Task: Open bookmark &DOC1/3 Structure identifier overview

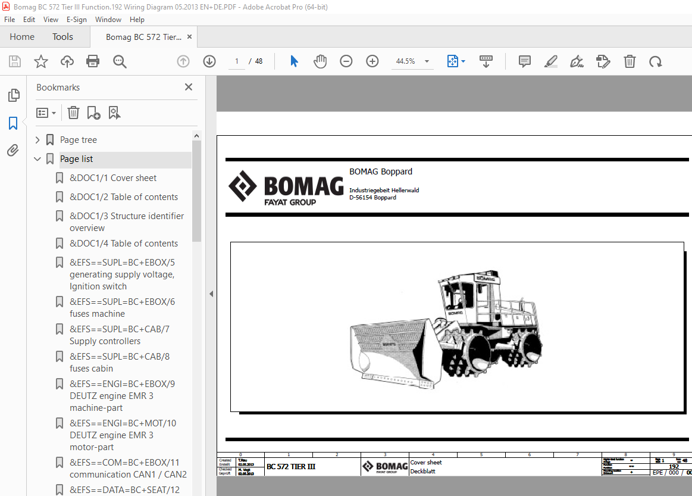Action: (127, 222)
